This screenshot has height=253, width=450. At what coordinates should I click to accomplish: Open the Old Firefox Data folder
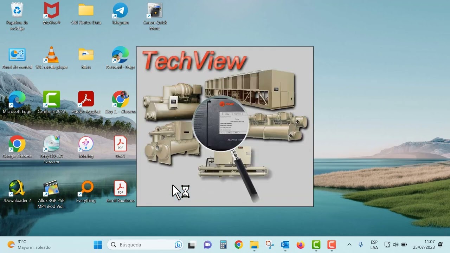86,13
